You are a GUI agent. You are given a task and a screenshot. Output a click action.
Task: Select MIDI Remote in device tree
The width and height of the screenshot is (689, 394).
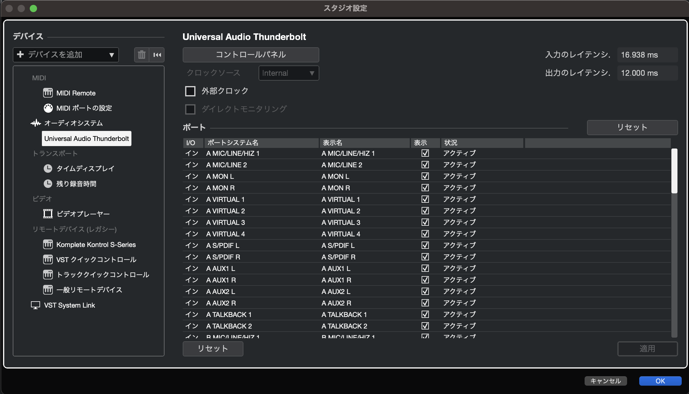(x=76, y=93)
